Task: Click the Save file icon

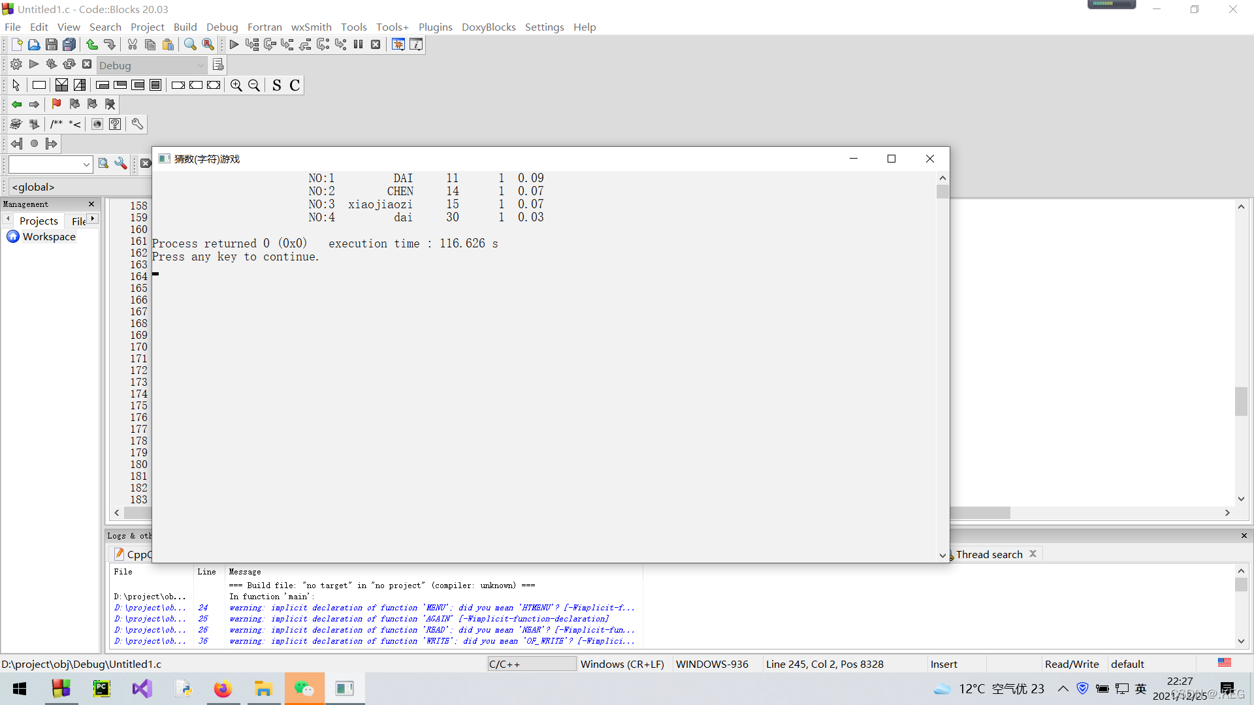Action: pyautogui.click(x=52, y=44)
